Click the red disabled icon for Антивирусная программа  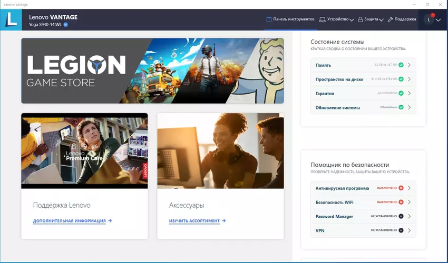tap(401, 188)
